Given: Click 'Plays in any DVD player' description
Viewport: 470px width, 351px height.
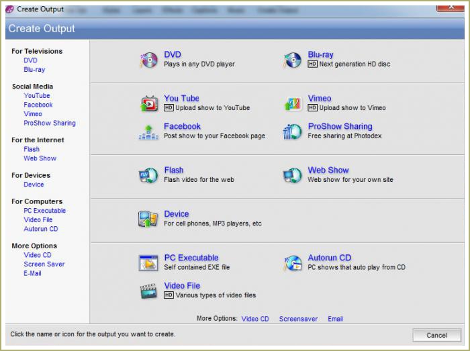Looking at the screenshot, I should (199, 64).
